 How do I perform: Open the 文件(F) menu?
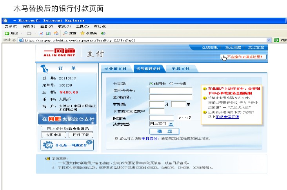(x=11, y=27)
